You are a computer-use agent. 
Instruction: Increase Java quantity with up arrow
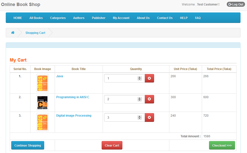pyautogui.click(x=140, y=77)
